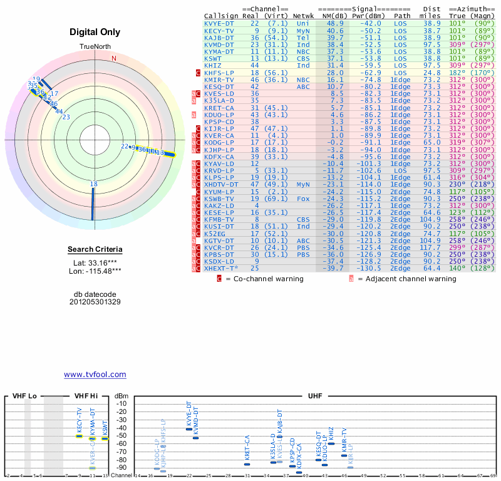Viewport: 501px width, 481px height.
Task: Click the KECY-TV marker in VHF Hi chart
Action: pyautogui.click(x=80, y=435)
